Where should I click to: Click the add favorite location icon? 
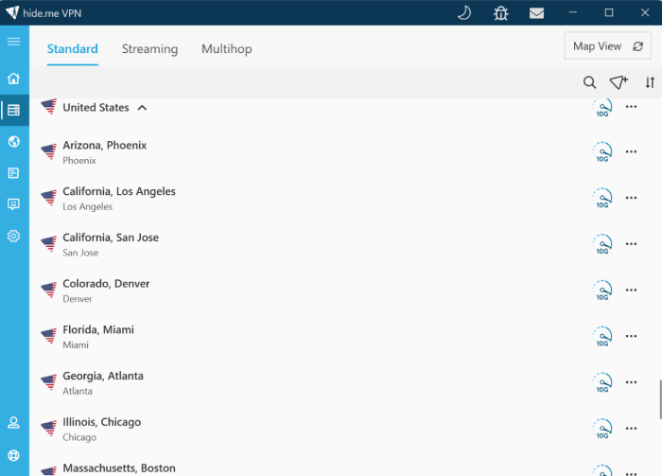618,82
